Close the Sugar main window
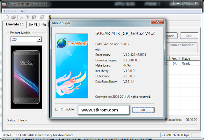 (x=195, y=3)
